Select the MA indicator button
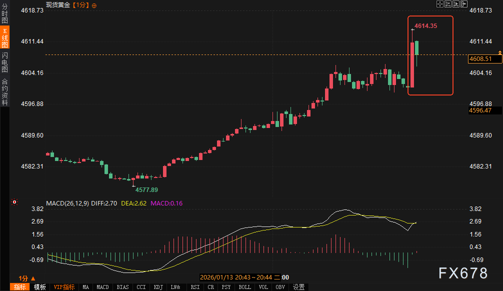The height and width of the screenshot is (291, 503). (85, 287)
